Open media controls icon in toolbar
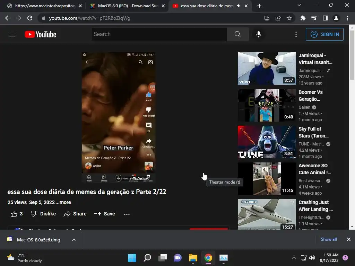The image size is (355, 266). tap(314, 18)
